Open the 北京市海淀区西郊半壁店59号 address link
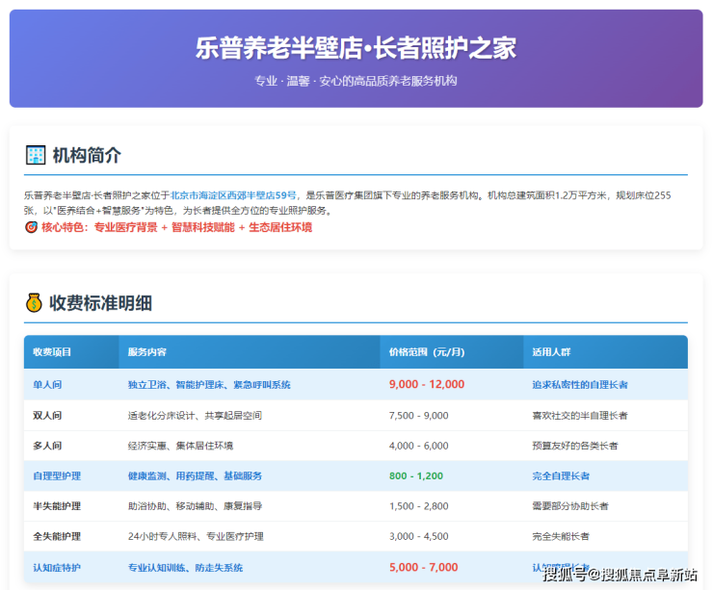This screenshot has width=713, height=590. (233, 195)
